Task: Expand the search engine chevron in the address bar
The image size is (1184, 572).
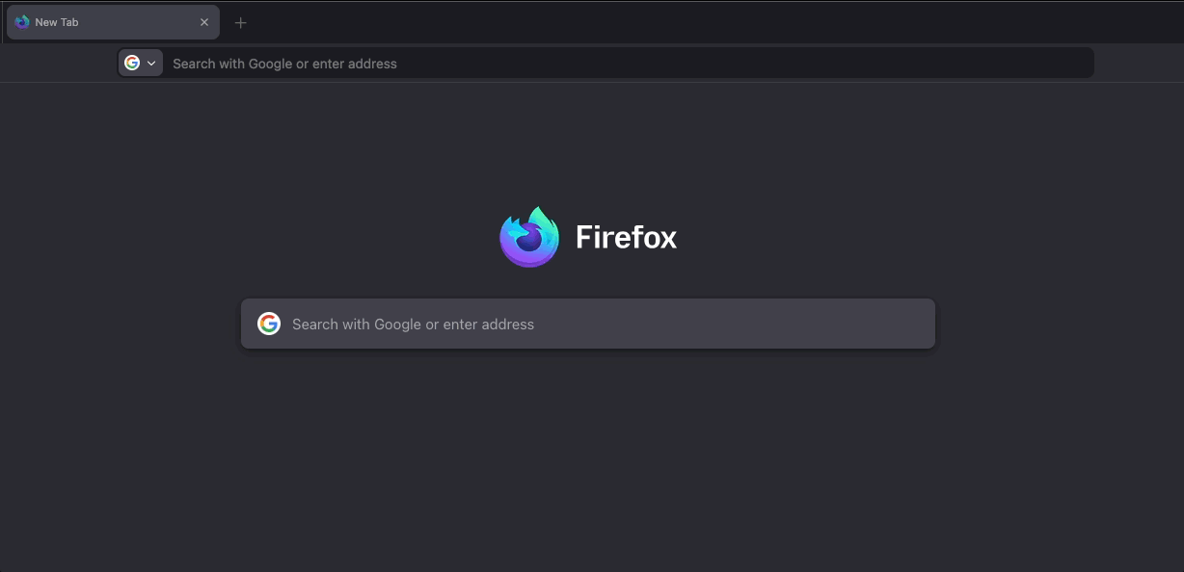Action: coord(151,64)
